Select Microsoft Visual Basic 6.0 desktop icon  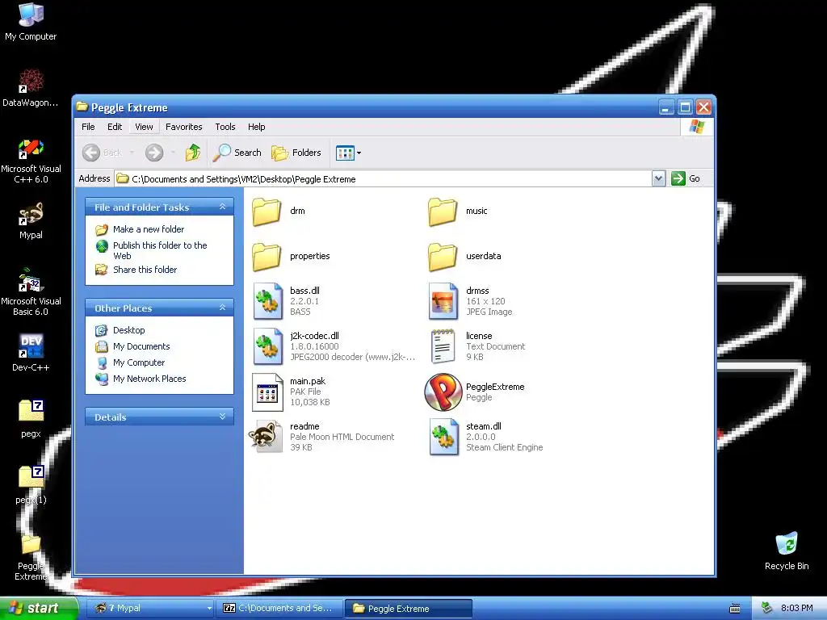(x=31, y=292)
